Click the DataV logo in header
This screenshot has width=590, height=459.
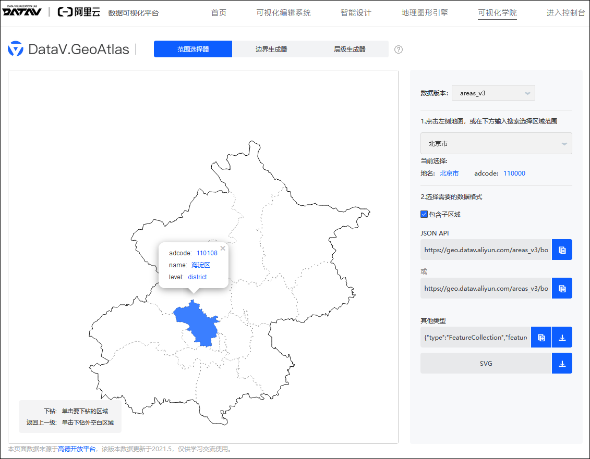tap(22, 11)
